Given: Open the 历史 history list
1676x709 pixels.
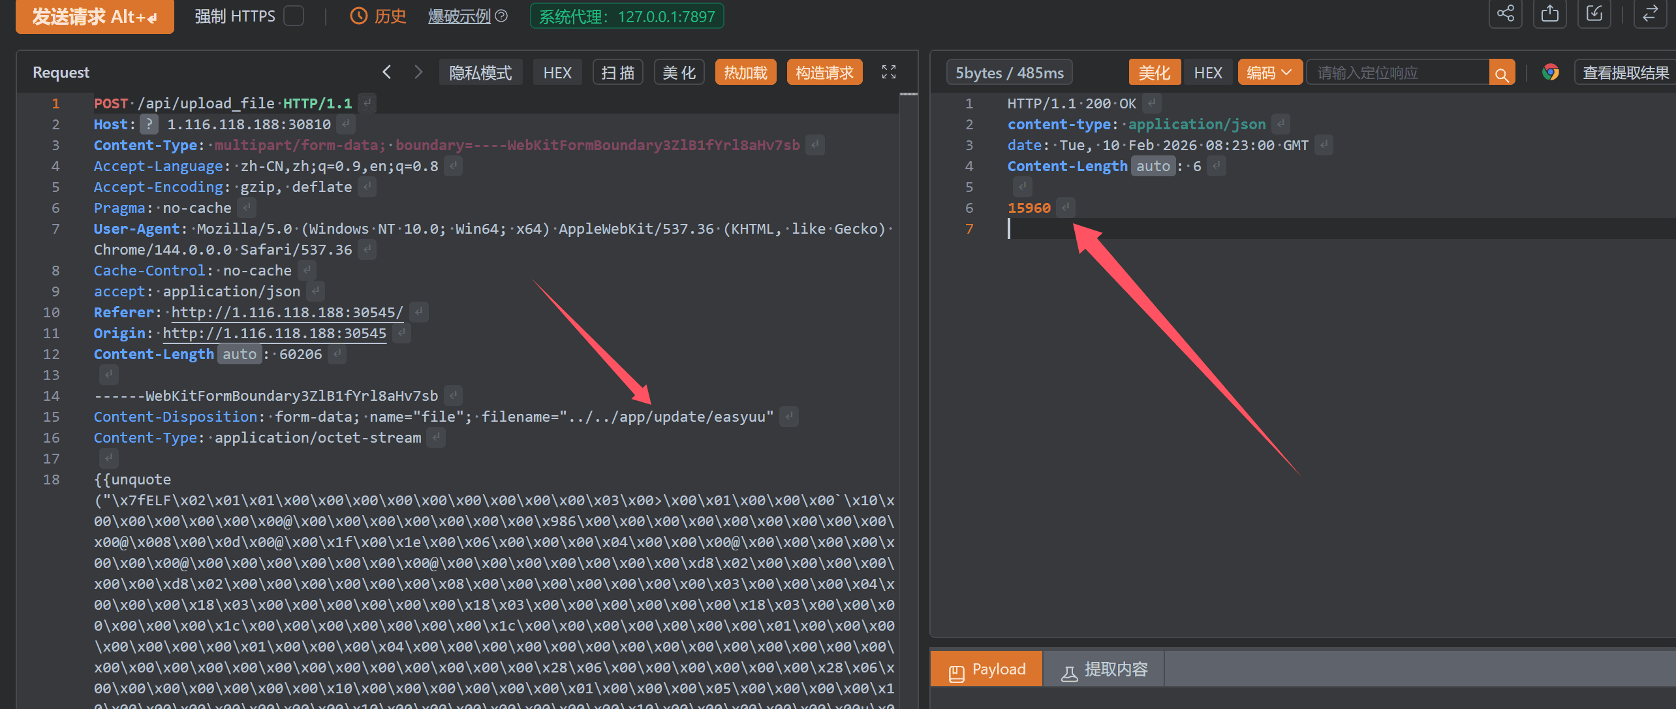Looking at the screenshot, I should click(x=379, y=16).
